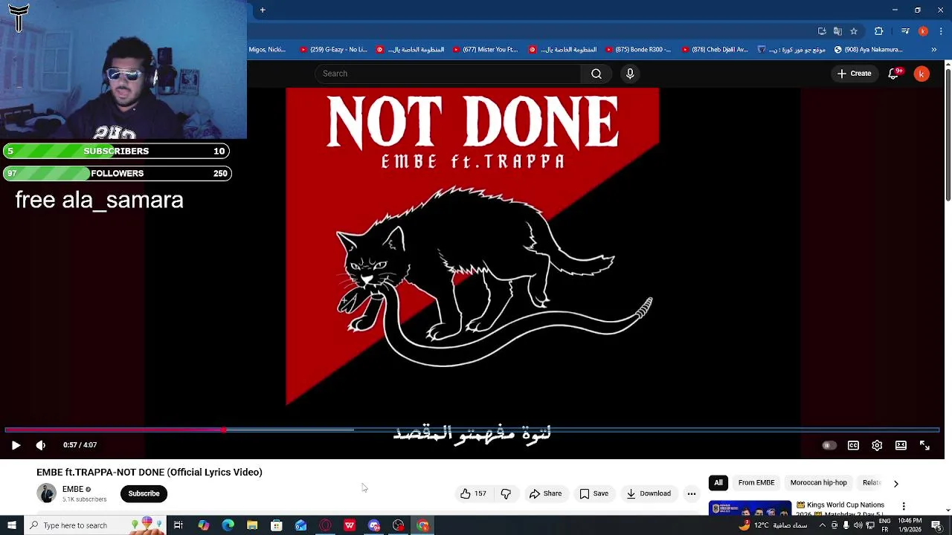Open the Migos, Nicki... bookmark
Viewport: 952px width, 535px height.
[267, 50]
